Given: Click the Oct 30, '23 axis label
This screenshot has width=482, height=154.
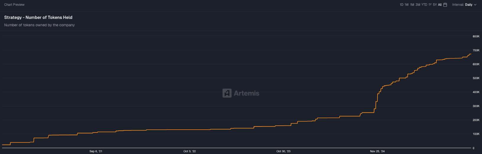Looking at the screenshot, I should pos(283,151).
